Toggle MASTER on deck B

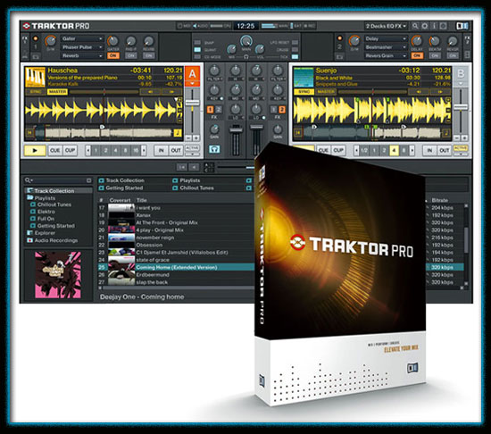point(326,92)
